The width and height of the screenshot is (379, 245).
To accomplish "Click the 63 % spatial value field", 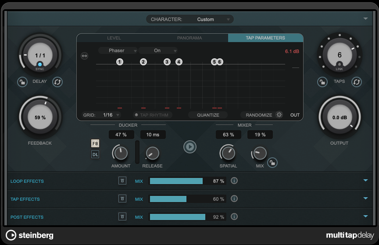I will point(229,135).
